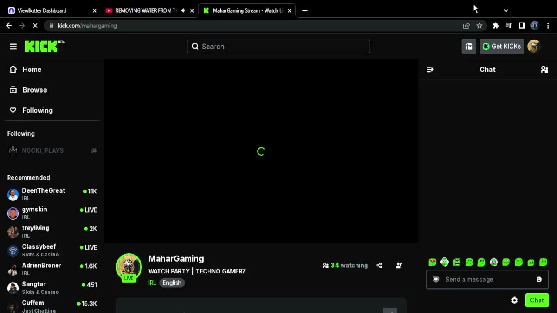Go back in browser history

9,26
